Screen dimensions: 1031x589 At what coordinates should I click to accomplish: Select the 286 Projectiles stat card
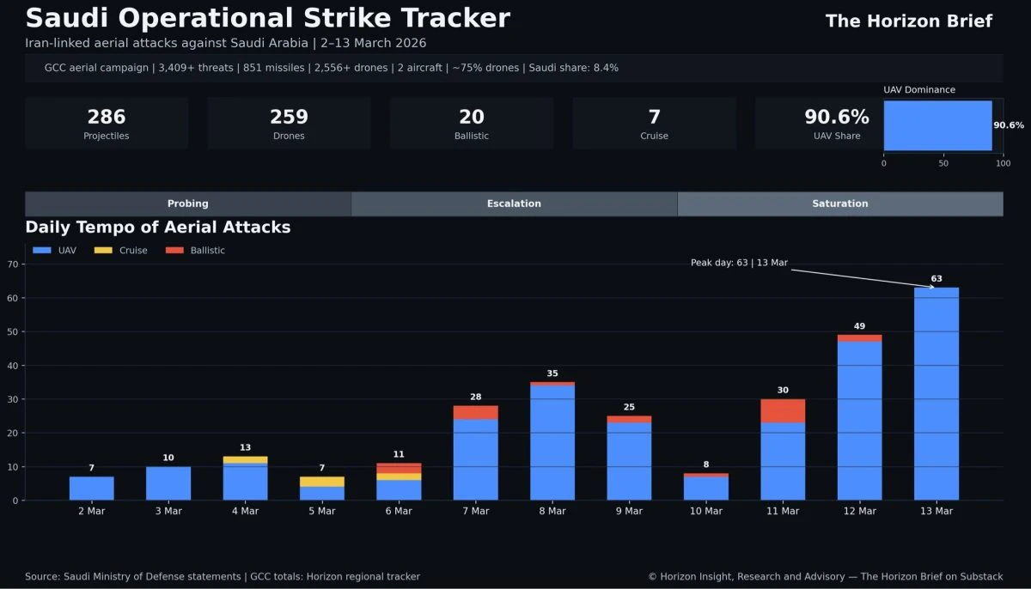(107, 124)
